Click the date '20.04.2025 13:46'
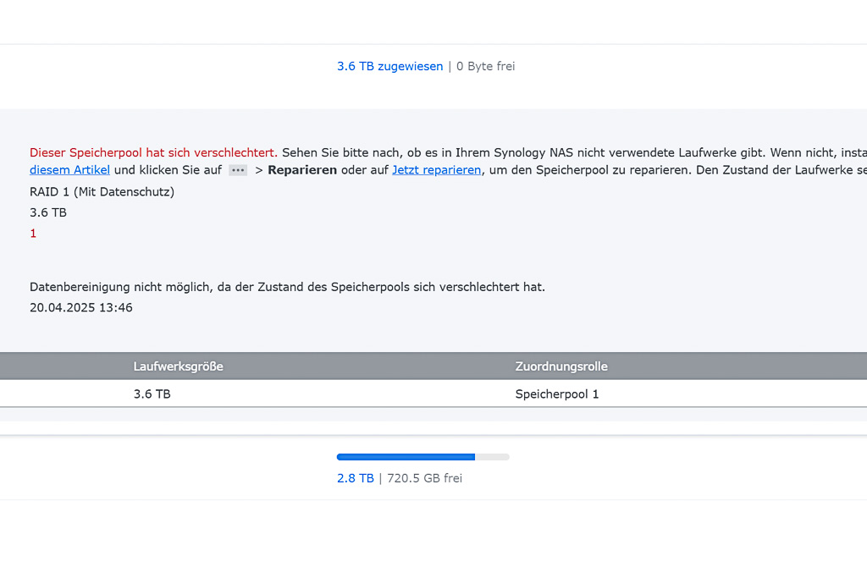This screenshot has width=867, height=578. tap(81, 308)
